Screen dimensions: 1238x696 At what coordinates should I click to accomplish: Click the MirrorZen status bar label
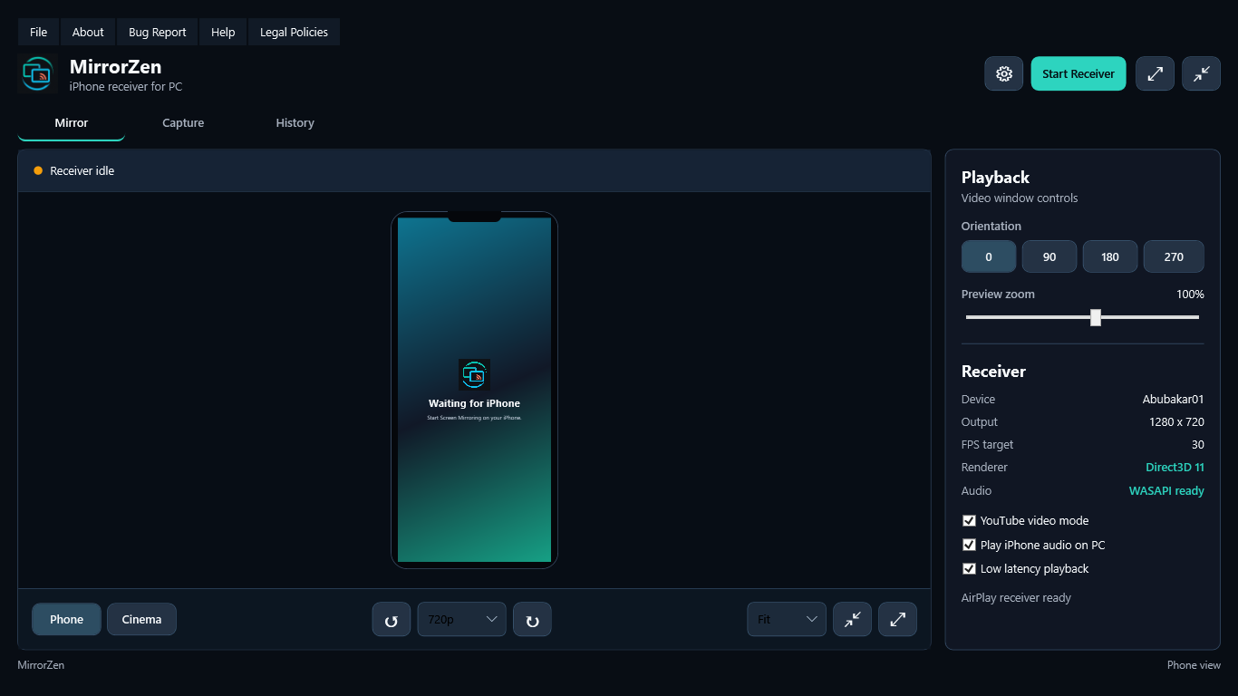(41, 665)
